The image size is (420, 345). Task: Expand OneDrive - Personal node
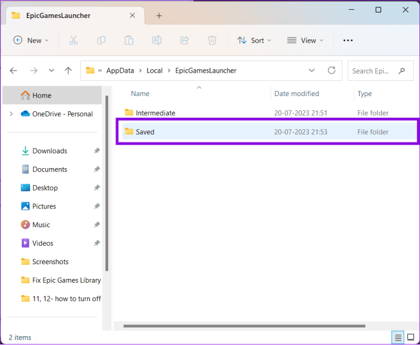11,114
